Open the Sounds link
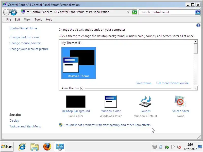Image resolution: width=203 pixels, height=152 pixels. (145, 111)
